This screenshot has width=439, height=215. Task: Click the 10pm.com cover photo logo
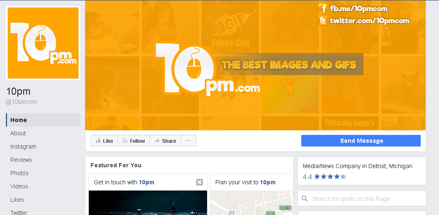tap(208, 70)
